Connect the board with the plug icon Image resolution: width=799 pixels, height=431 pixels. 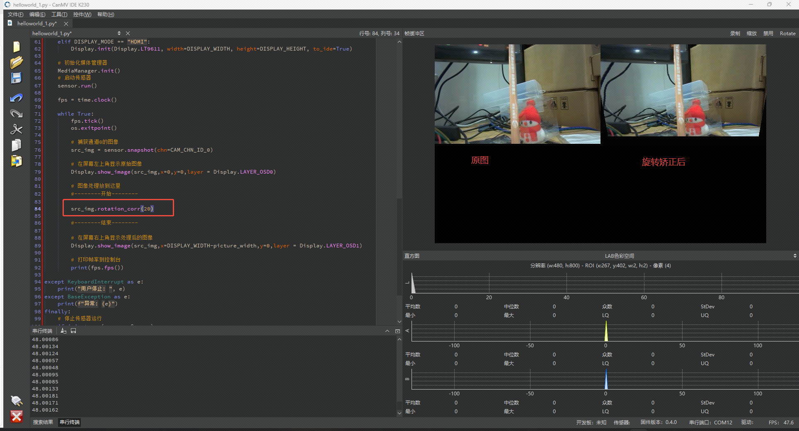16,401
